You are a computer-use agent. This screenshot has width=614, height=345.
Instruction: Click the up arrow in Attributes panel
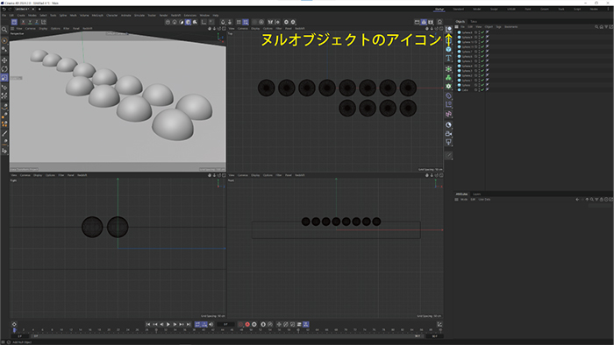point(587,200)
